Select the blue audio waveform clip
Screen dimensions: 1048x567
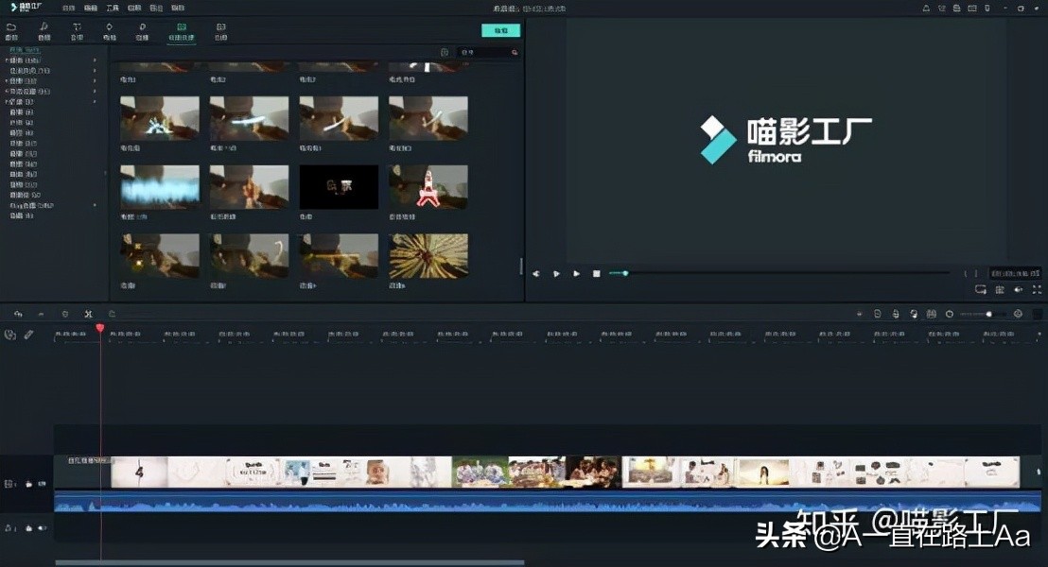click(548, 502)
